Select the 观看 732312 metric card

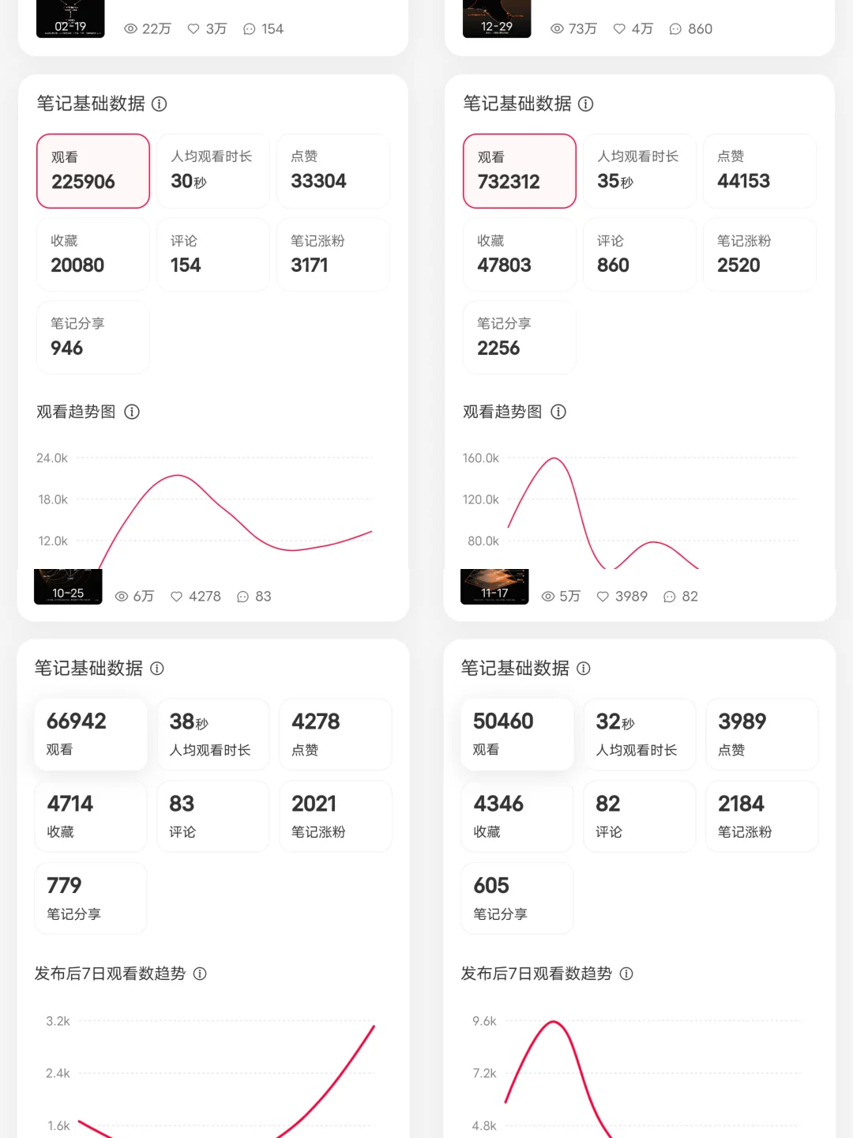click(x=520, y=171)
